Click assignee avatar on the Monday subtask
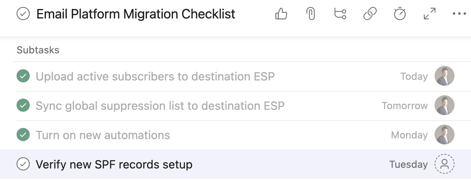 444,135
